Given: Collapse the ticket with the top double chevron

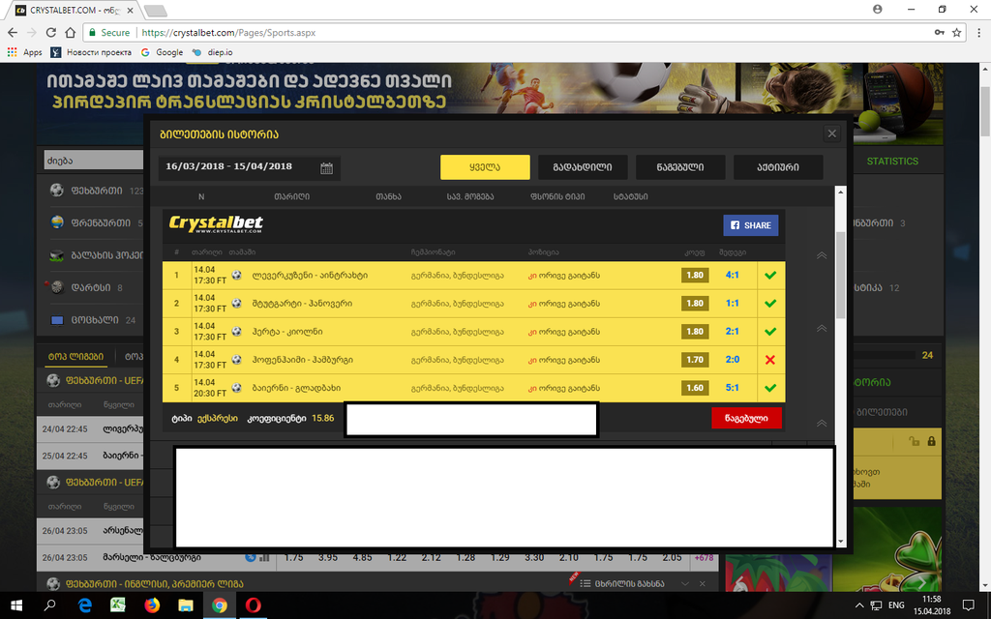Looking at the screenshot, I should coord(822,255).
